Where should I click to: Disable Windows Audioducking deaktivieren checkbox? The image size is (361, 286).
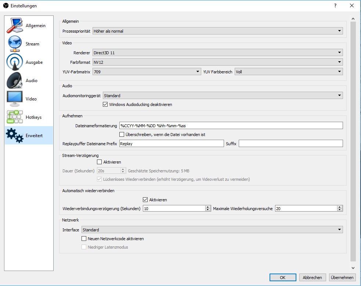point(106,104)
